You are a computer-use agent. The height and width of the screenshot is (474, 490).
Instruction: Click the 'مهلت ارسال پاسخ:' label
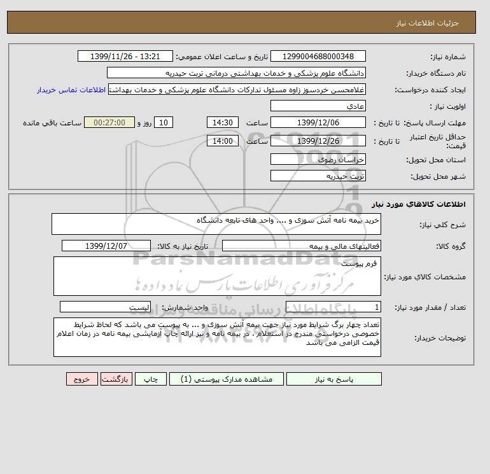tap(435, 123)
